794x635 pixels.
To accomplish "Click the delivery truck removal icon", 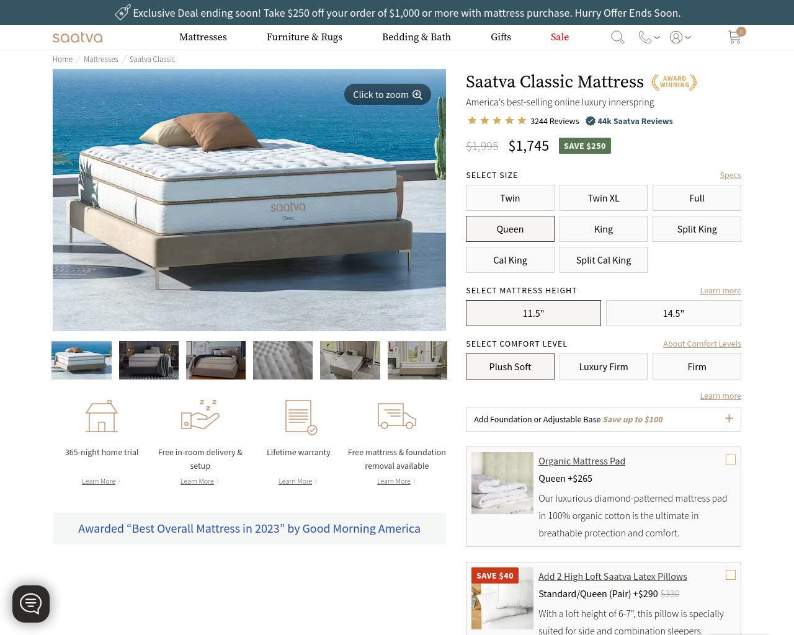I will pos(397,415).
